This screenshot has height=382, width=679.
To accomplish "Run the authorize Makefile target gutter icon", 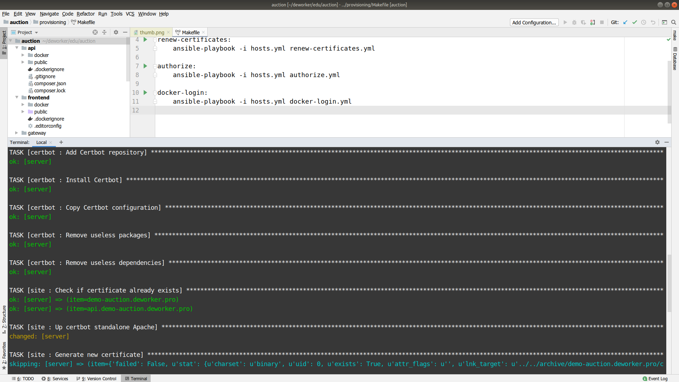I will [x=145, y=66].
